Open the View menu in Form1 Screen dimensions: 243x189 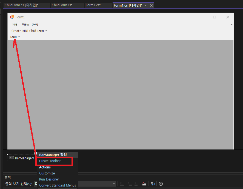tap(25, 24)
